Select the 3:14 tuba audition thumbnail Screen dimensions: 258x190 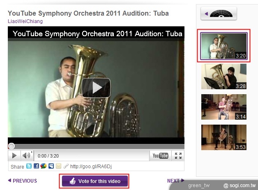pyautogui.click(x=224, y=107)
